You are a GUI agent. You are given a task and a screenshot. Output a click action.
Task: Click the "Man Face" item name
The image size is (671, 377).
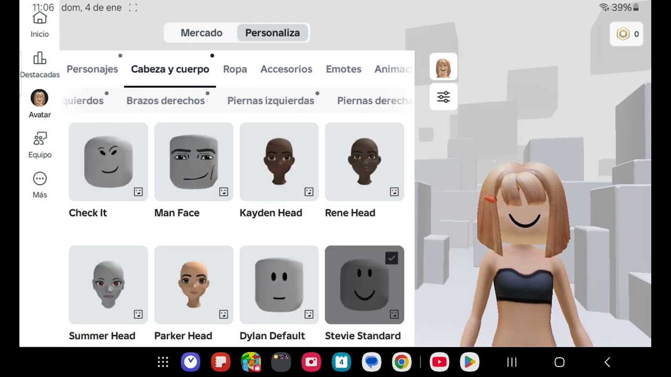coord(177,213)
